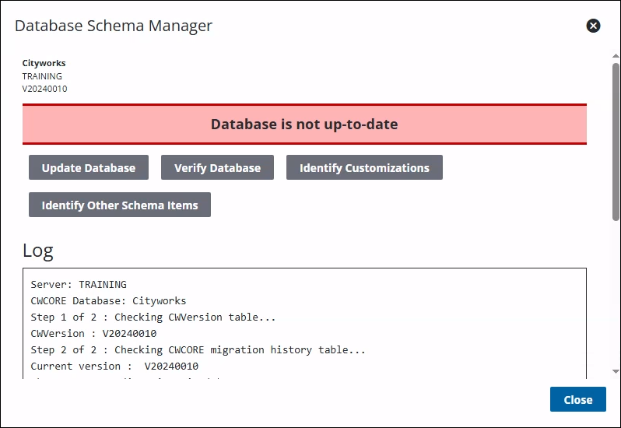This screenshot has height=428, width=621.
Task: Click the Log heading
Action: tap(37, 251)
